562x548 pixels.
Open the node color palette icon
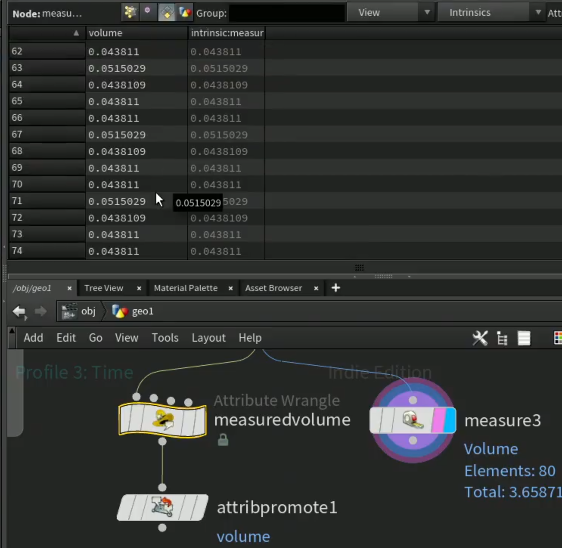558,338
